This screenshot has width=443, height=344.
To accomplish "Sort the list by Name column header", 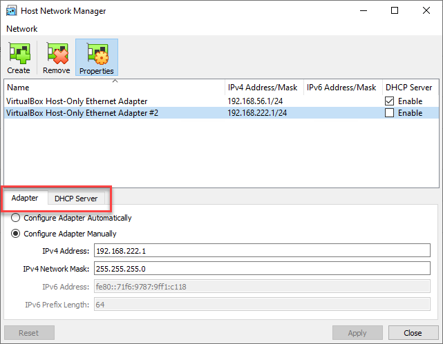I will [x=115, y=88].
